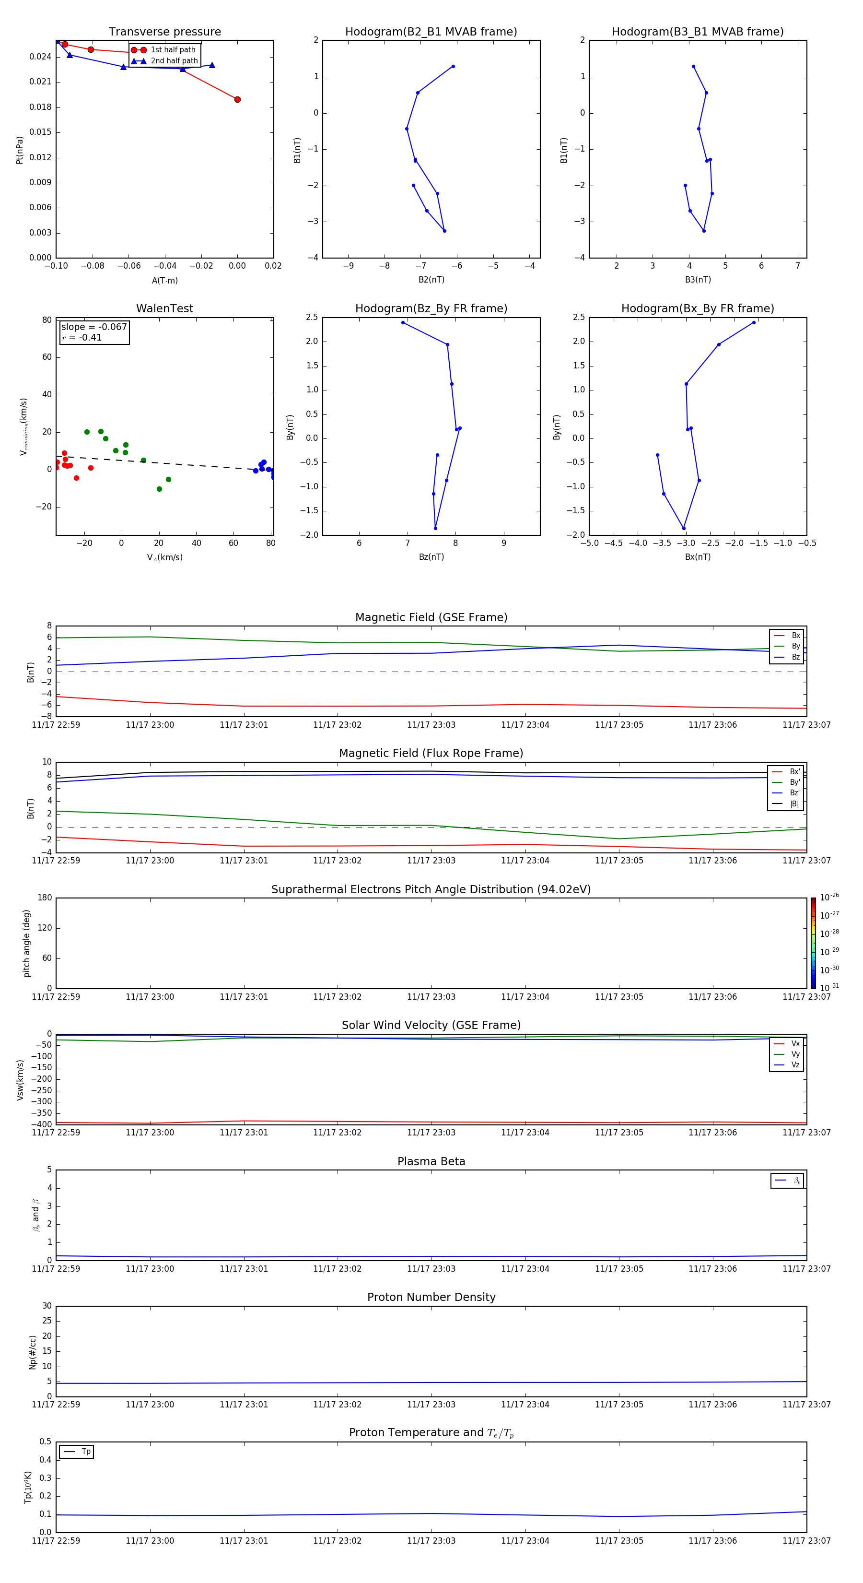
Task: Select the "Proton Temperature and Te/Tp" title
Action: (431, 1432)
